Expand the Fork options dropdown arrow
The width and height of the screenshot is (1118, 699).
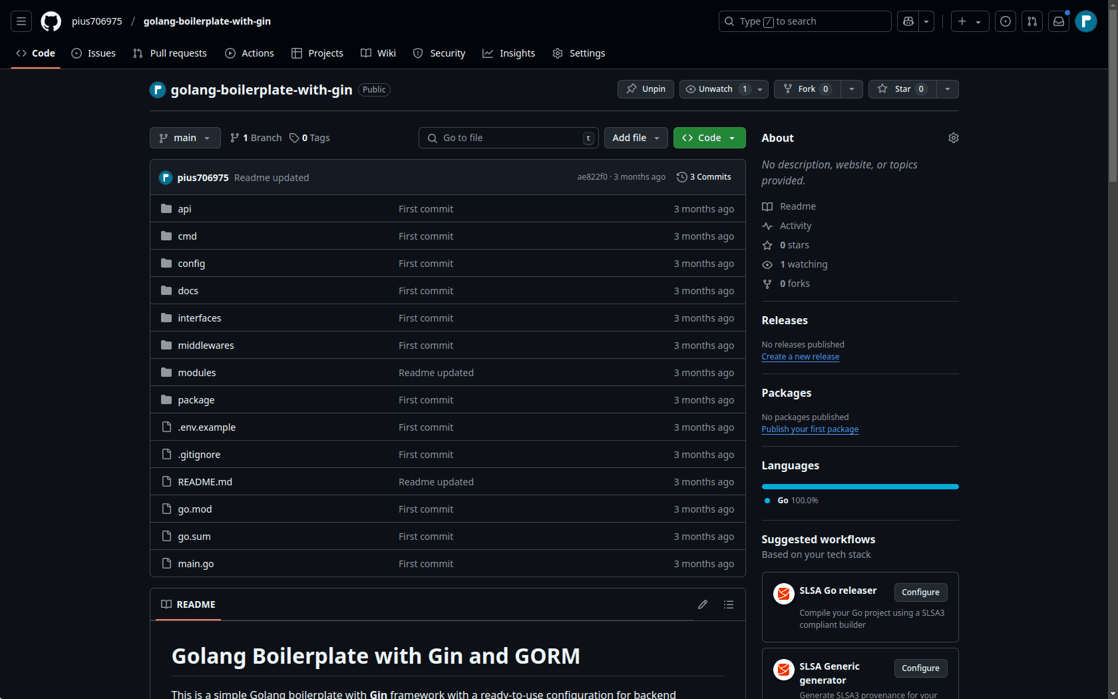click(x=852, y=89)
